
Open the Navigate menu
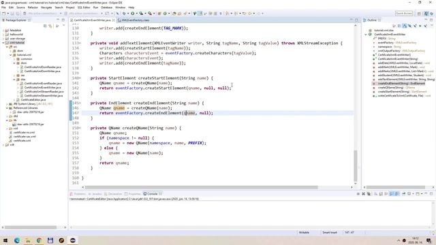(46, 7)
